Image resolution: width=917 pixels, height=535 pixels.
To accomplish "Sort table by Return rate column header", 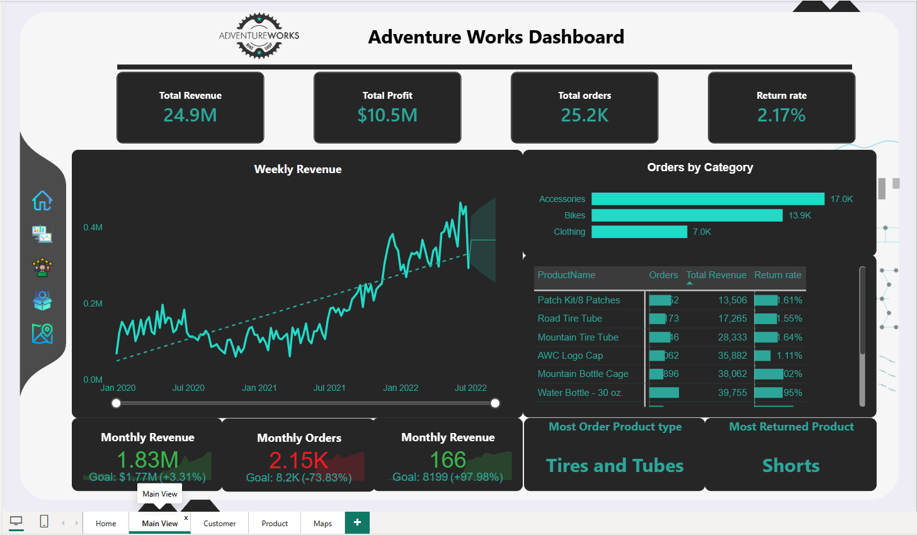I will pyautogui.click(x=778, y=275).
